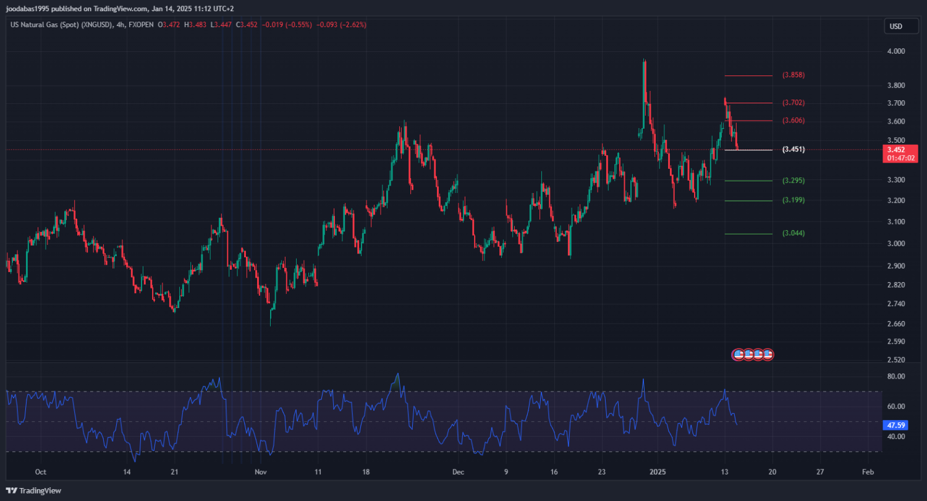This screenshot has width=927, height=501.
Task: Select the red (3.858) resistance level label
Action: [x=794, y=75]
